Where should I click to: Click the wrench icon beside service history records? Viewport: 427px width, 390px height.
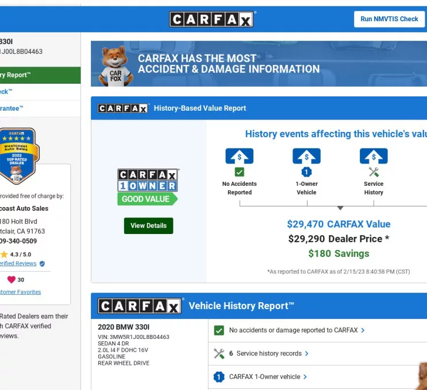point(219,354)
